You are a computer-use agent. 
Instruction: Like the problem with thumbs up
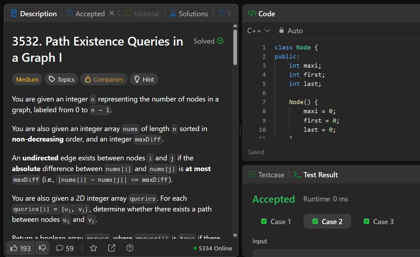click(20, 248)
